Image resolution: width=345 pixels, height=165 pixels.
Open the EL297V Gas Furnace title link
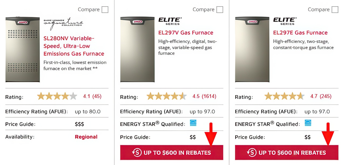[x=186, y=33]
